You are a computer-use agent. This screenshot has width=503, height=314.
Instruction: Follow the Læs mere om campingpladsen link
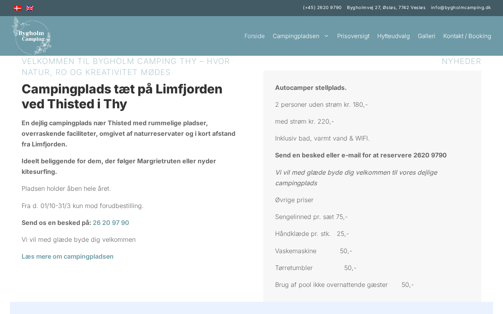tap(68, 257)
